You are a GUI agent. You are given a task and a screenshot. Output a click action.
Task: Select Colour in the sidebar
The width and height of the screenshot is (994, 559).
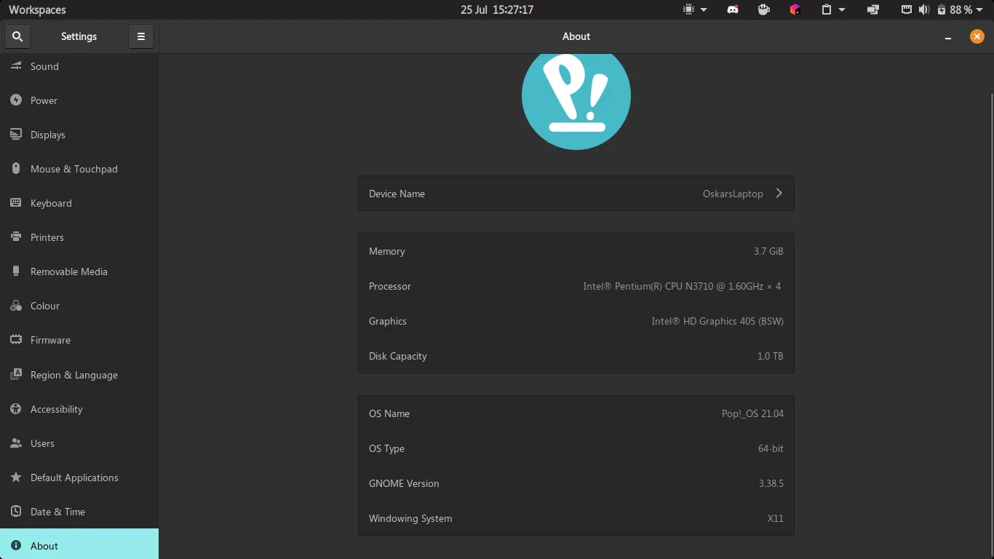(x=79, y=306)
